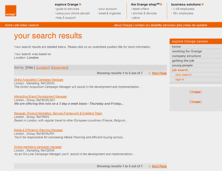Select the text "London , Group, Ref:BCMLG01"

click(x=34, y=100)
